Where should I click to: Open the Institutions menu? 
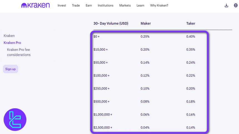pos(106,6)
